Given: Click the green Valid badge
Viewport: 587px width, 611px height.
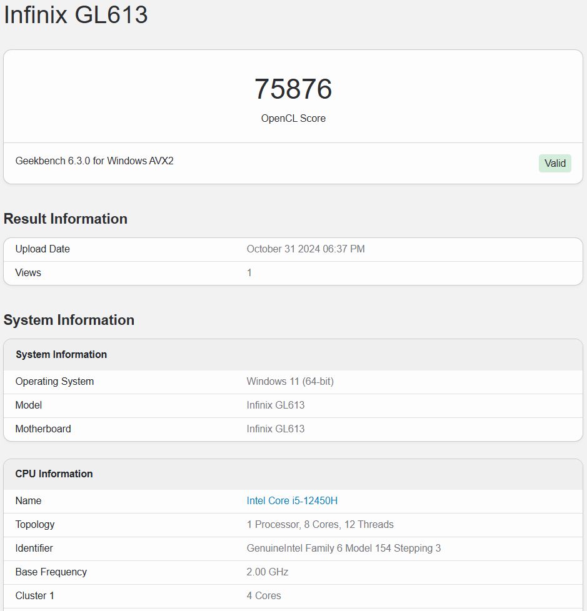Looking at the screenshot, I should click(554, 163).
